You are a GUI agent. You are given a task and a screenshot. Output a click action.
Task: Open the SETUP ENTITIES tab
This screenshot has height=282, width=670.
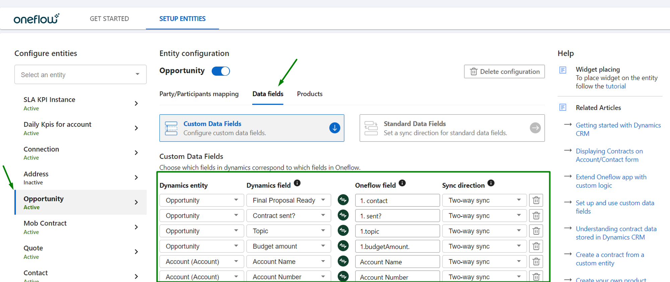[x=182, y=19]
